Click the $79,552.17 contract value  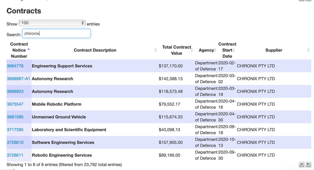point(170,104)
